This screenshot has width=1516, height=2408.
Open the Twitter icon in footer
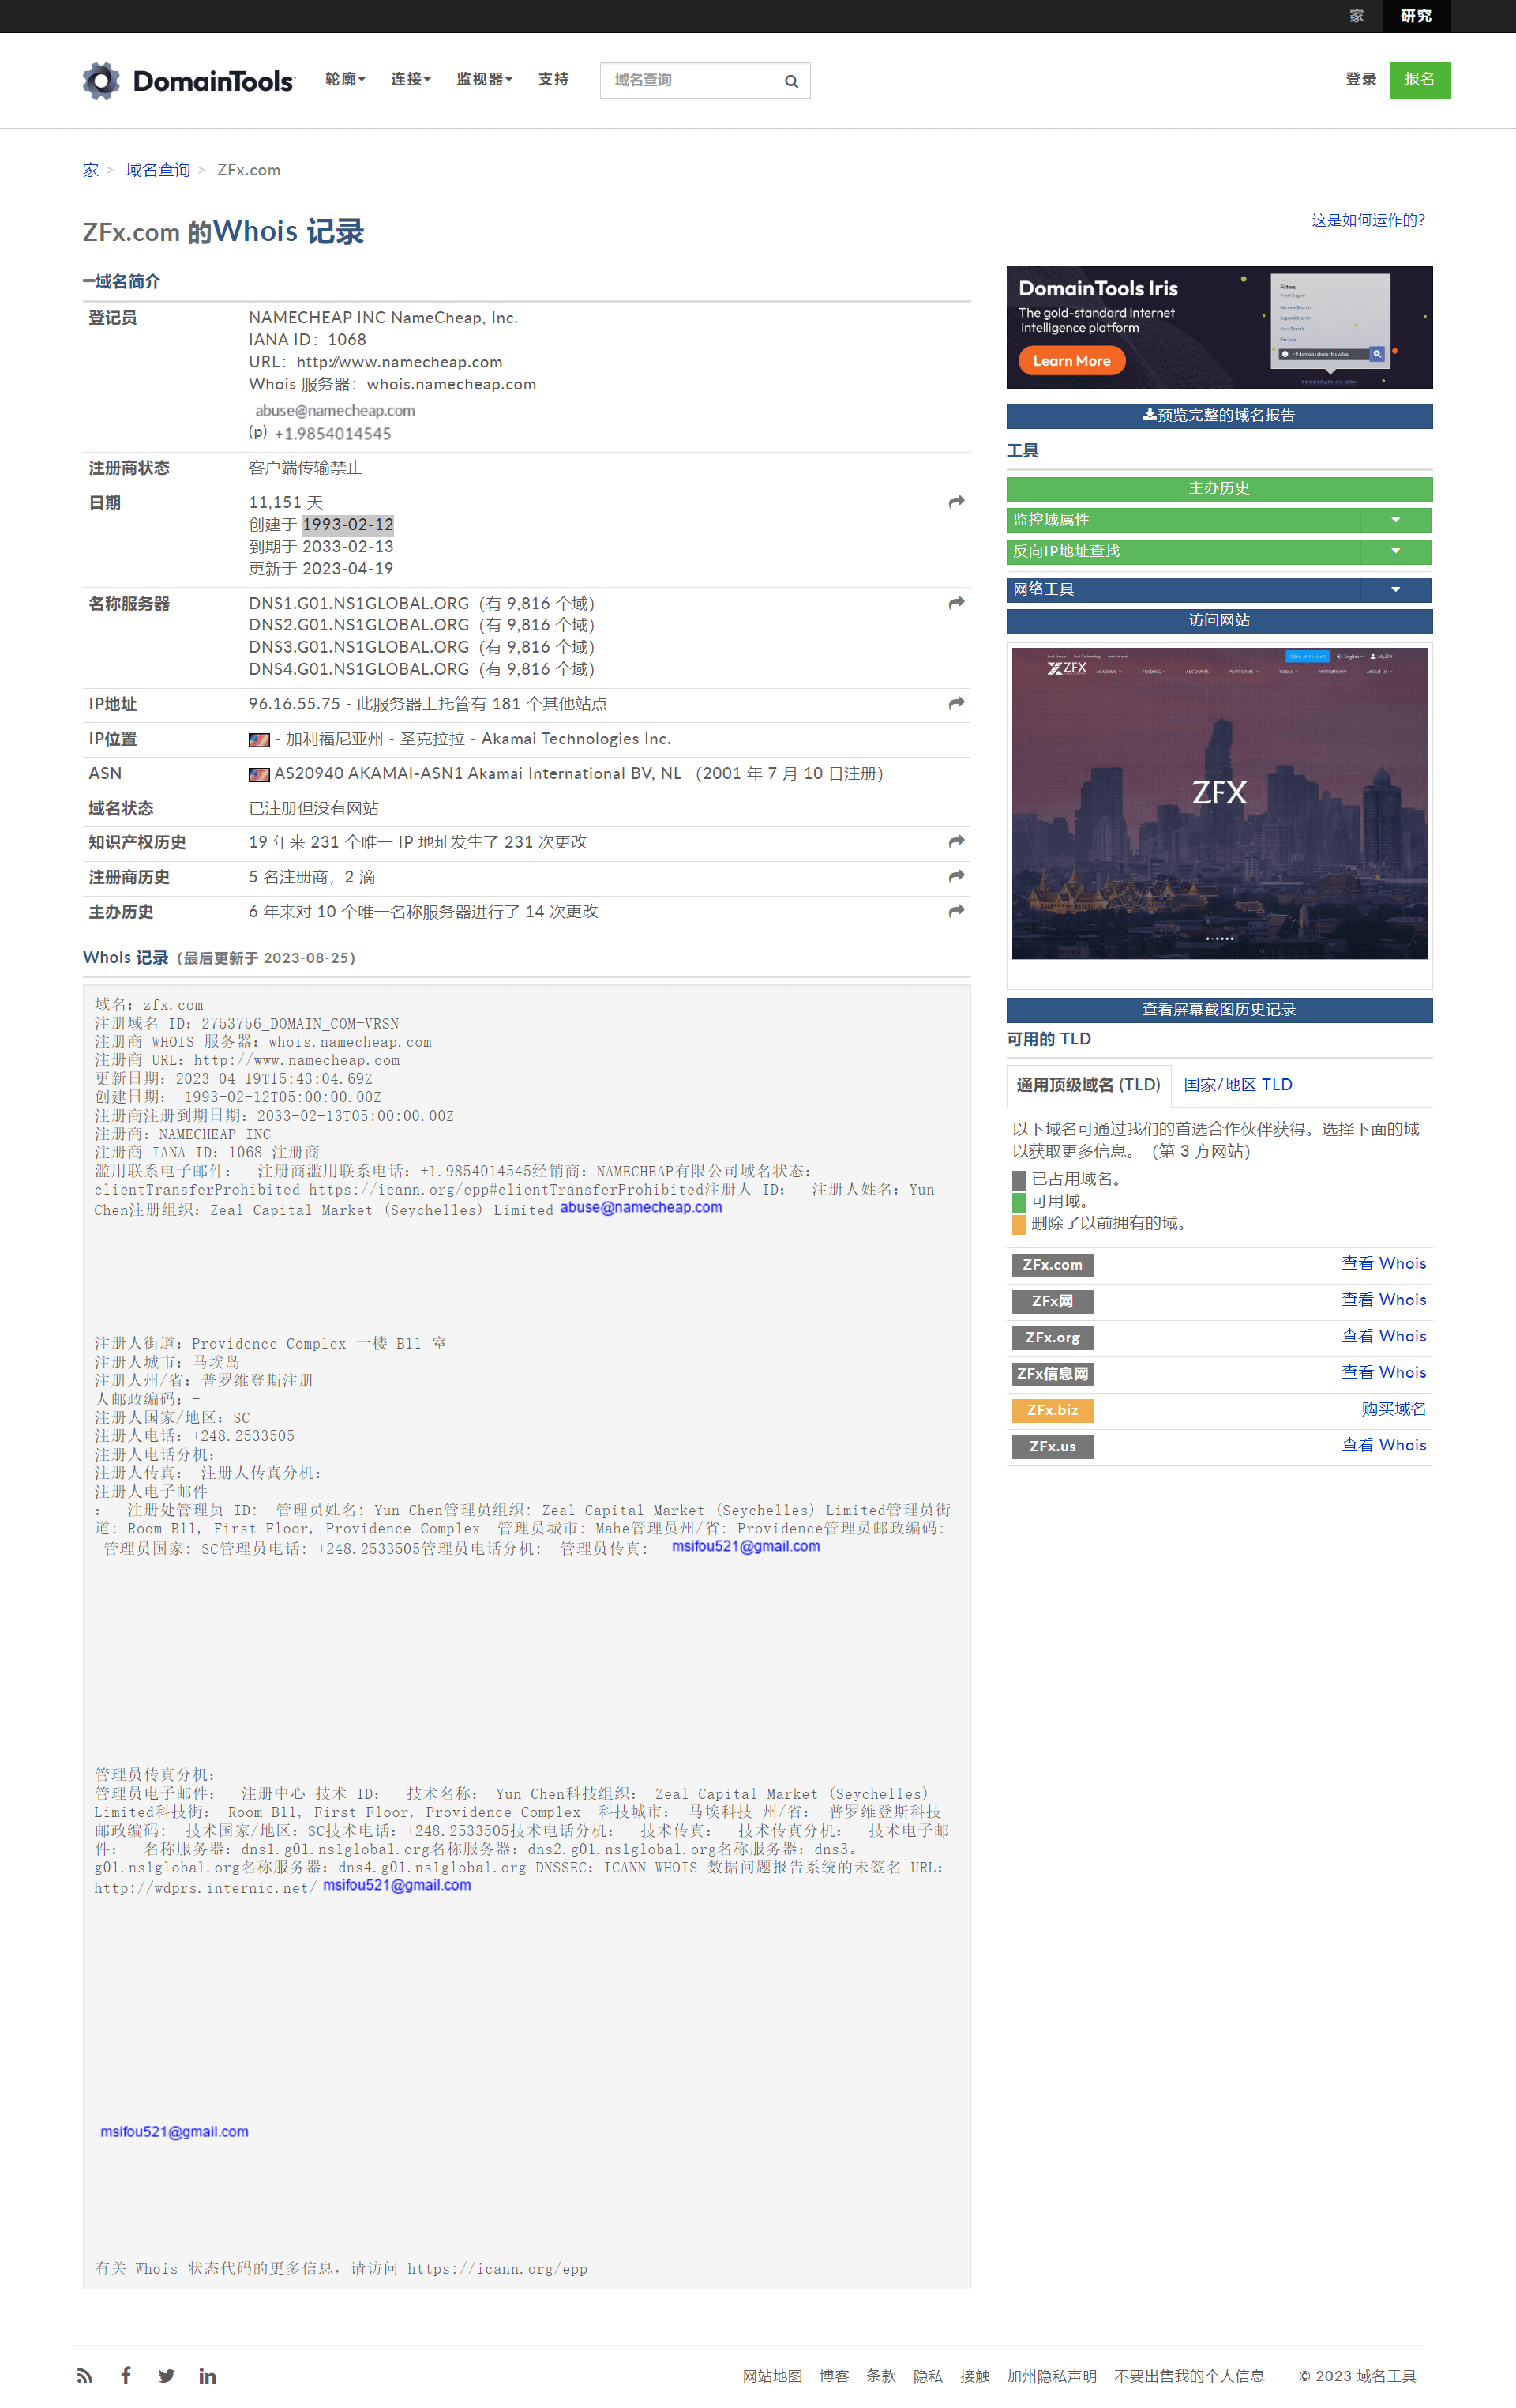pos(166,2375)
